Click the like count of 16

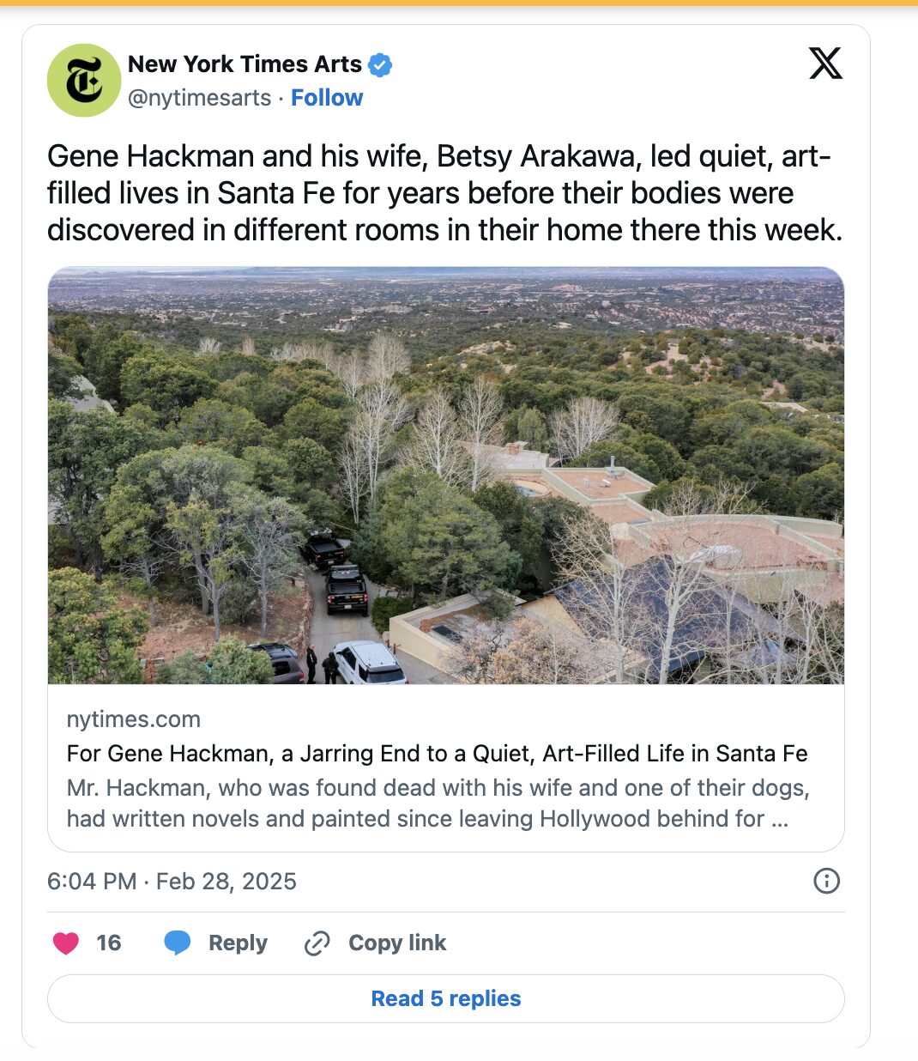(109, 943)
